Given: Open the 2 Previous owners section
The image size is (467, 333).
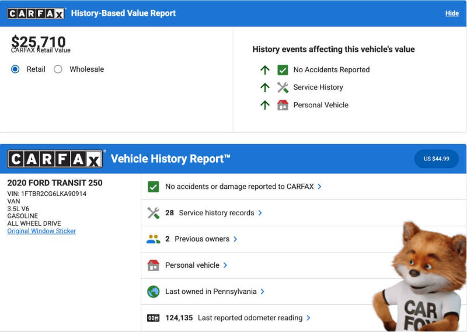Looking at the screenshot, I should 201,239.
